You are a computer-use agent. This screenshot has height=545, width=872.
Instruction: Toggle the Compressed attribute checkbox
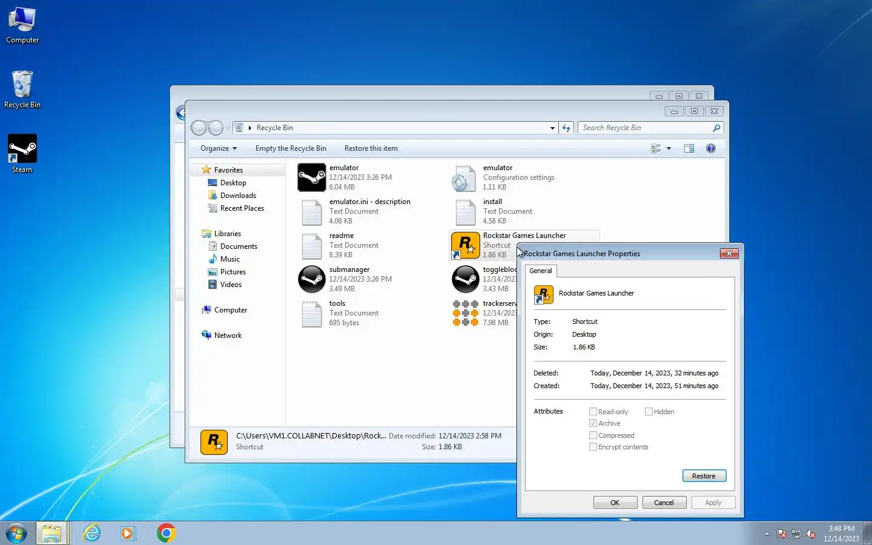593,435
